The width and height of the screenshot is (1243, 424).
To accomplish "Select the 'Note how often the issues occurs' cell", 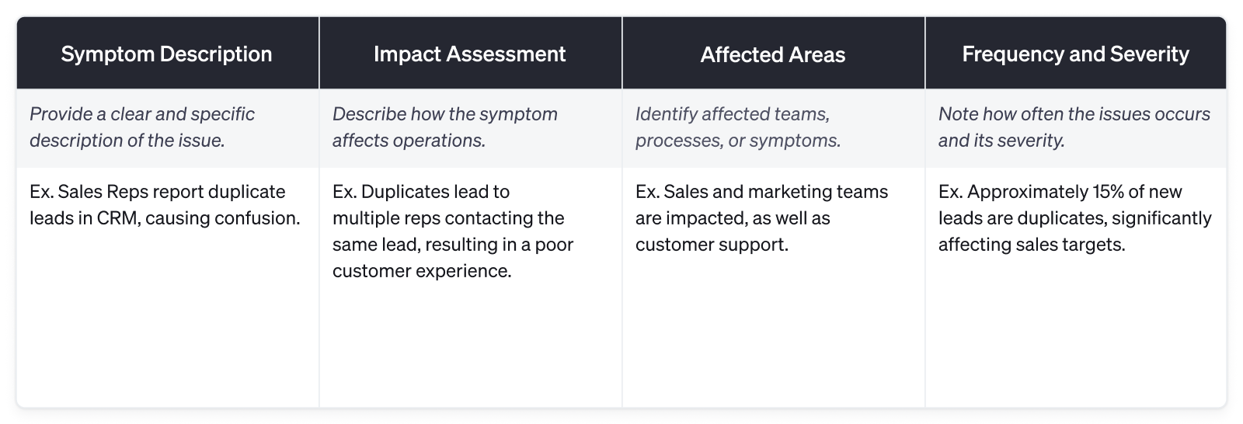I will coord(1076,127).
